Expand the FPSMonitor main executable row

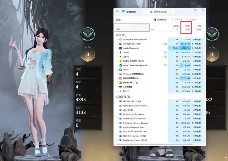[117, 39]
